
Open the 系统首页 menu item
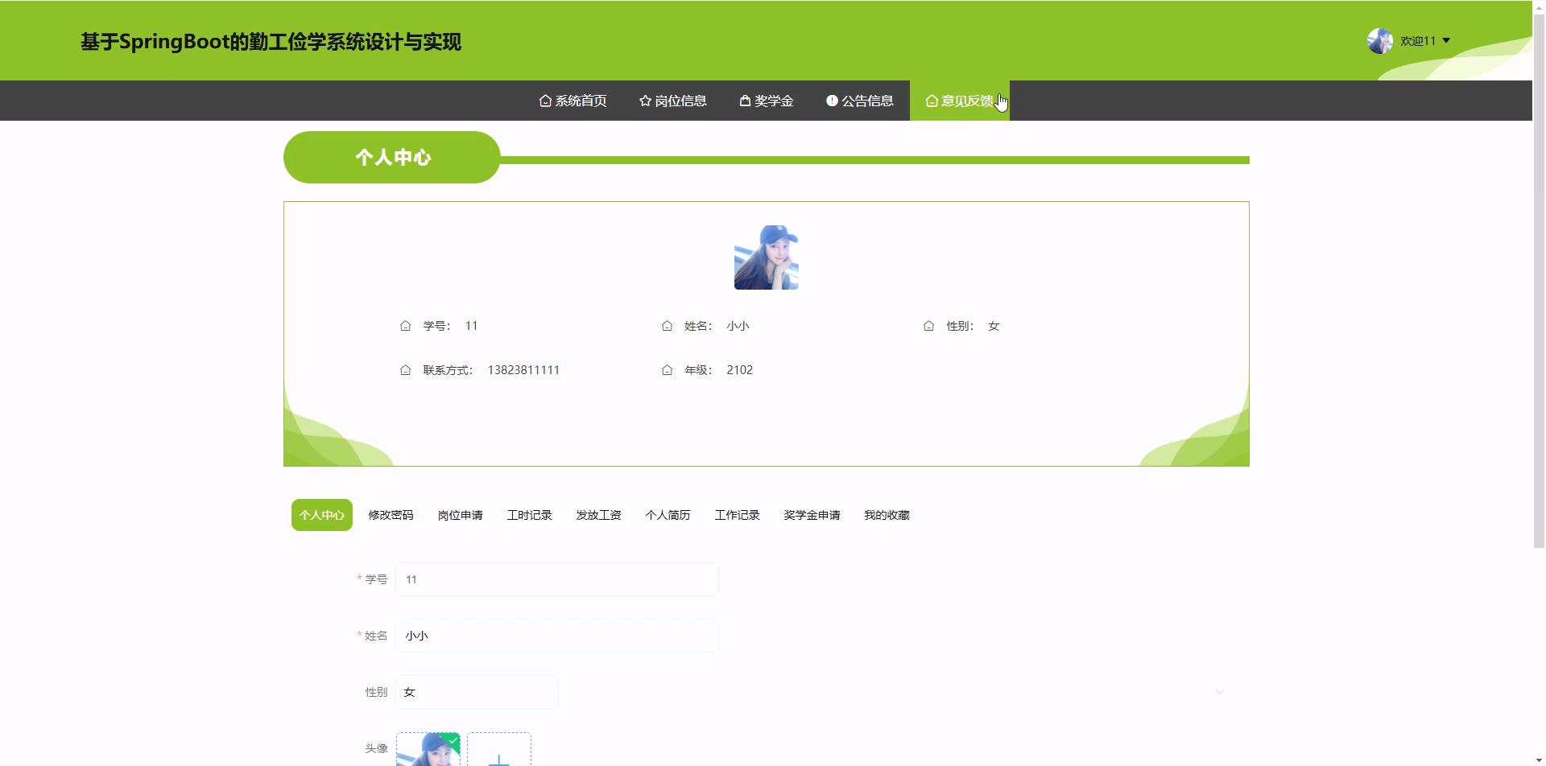click(573, 101)
